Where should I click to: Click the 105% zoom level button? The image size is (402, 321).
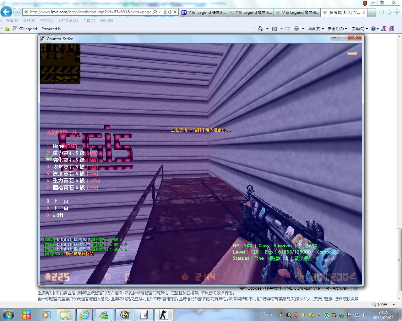[x=380, y=304]
